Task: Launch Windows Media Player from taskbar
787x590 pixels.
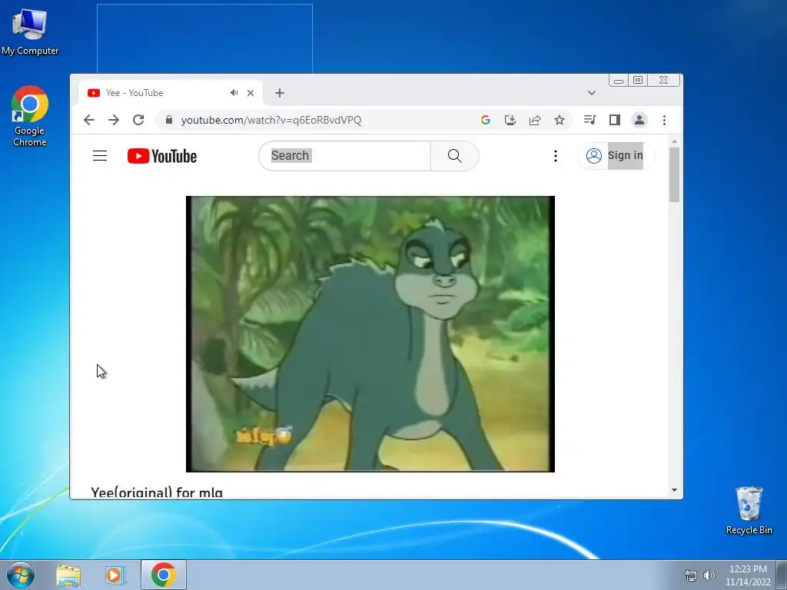Action: (x=115, y=575)
